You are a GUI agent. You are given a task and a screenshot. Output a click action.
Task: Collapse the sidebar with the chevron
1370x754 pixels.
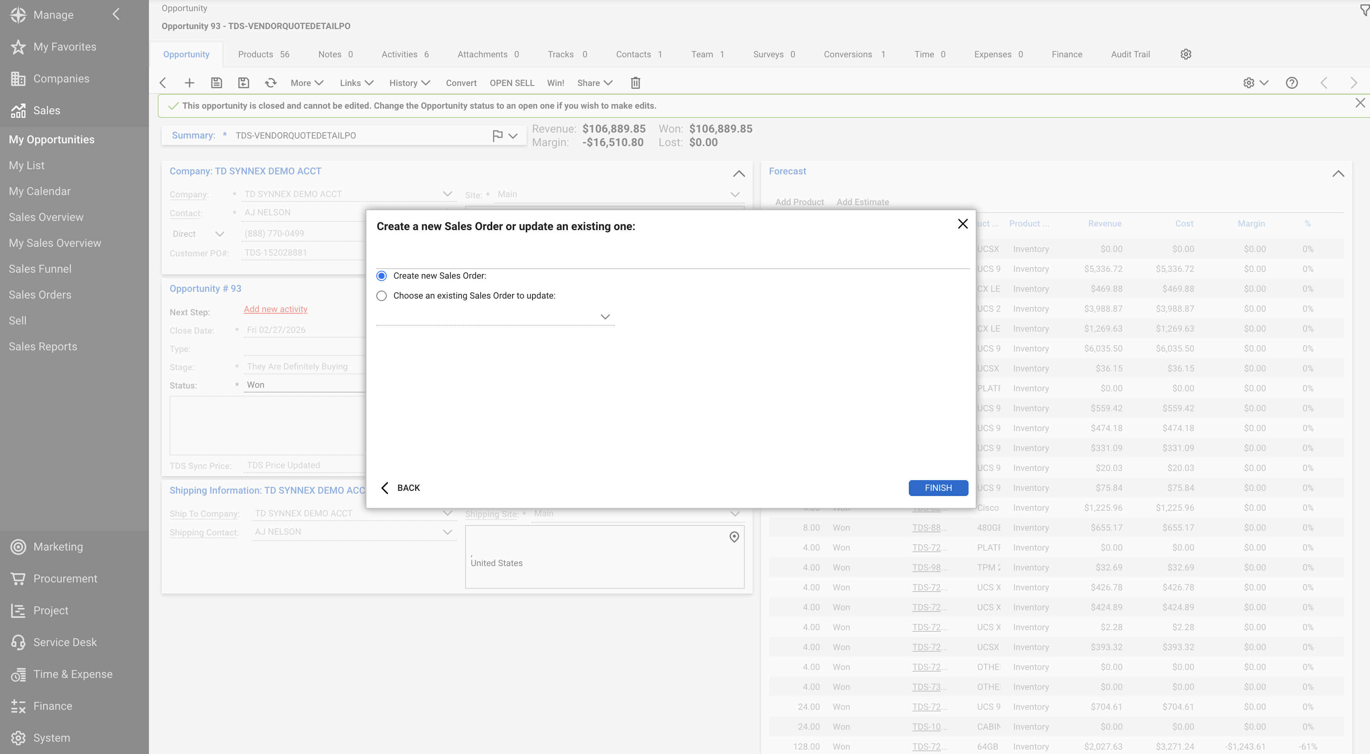click(x=116, y=14)
